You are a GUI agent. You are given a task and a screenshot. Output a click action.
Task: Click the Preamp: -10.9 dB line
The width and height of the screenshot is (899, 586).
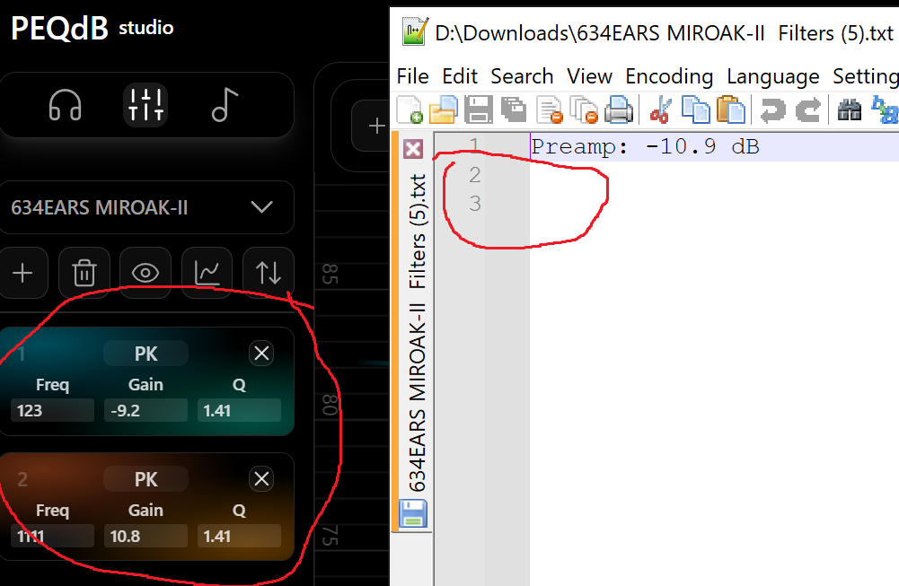tap(645, 146)
